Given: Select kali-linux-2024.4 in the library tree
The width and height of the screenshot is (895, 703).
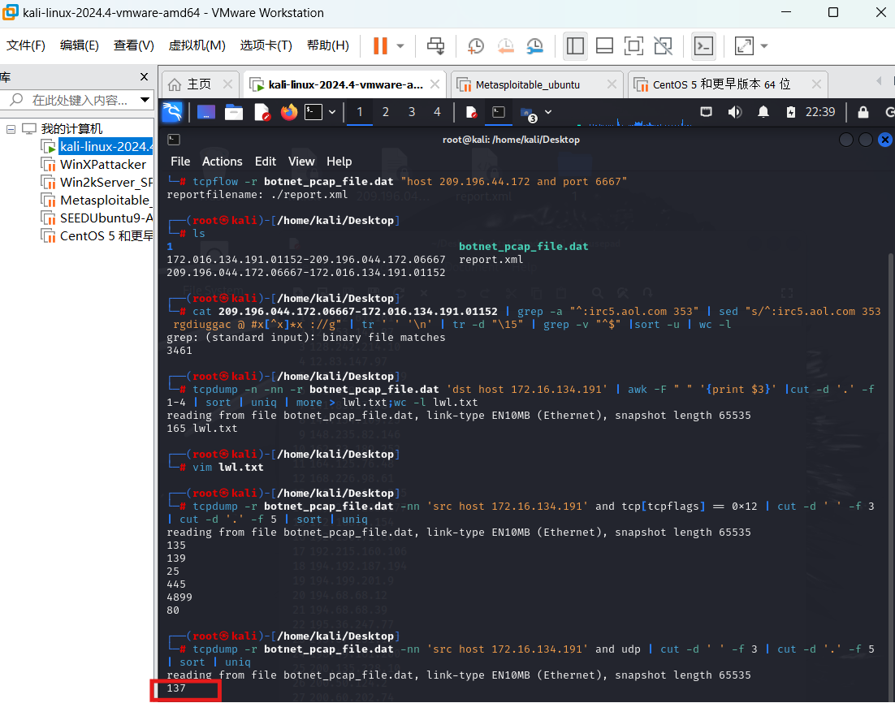Looking at the screenshot, I should pos(106,147).
